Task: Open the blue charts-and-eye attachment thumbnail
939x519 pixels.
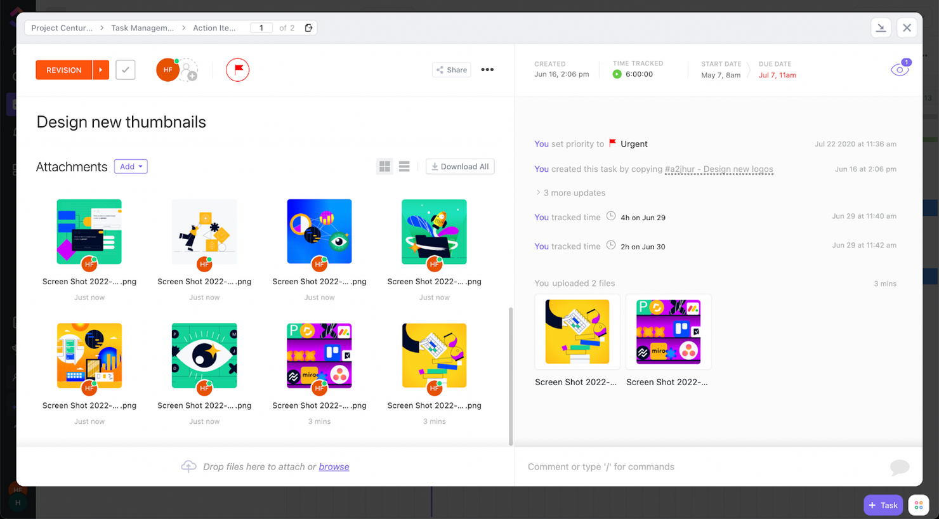Action: [x=319, y=232]
